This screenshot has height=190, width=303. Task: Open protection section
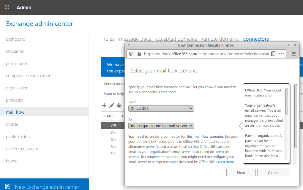15,100
